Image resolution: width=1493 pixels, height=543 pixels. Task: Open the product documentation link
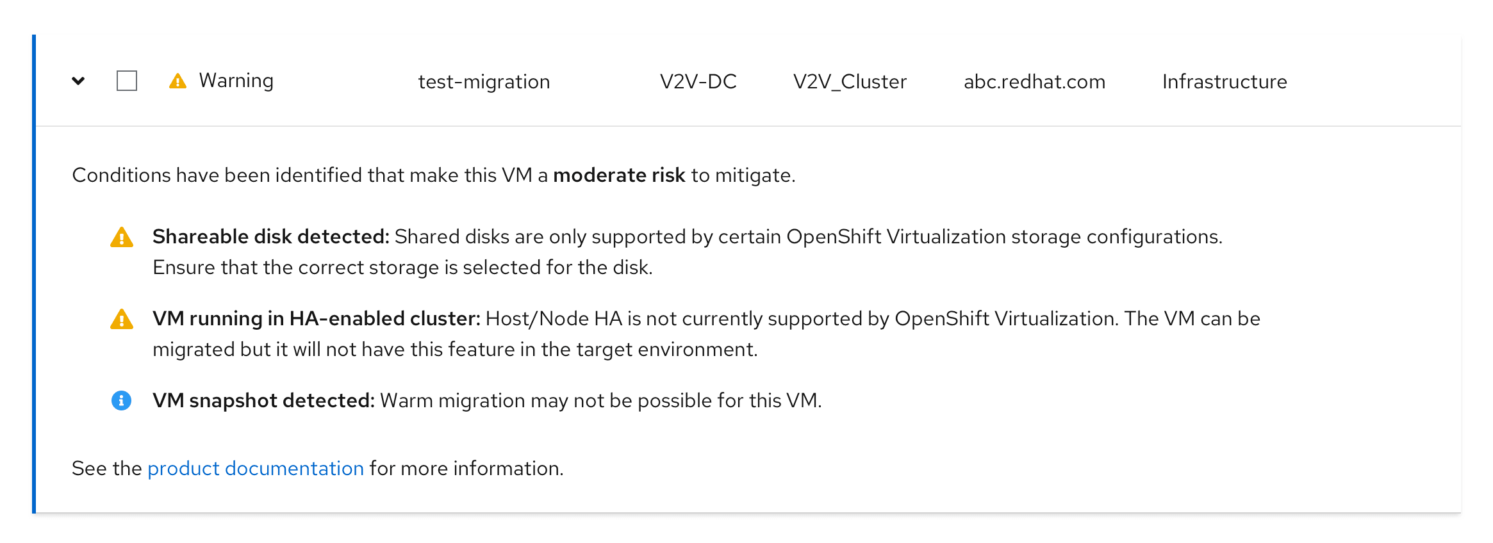[256, 469]
